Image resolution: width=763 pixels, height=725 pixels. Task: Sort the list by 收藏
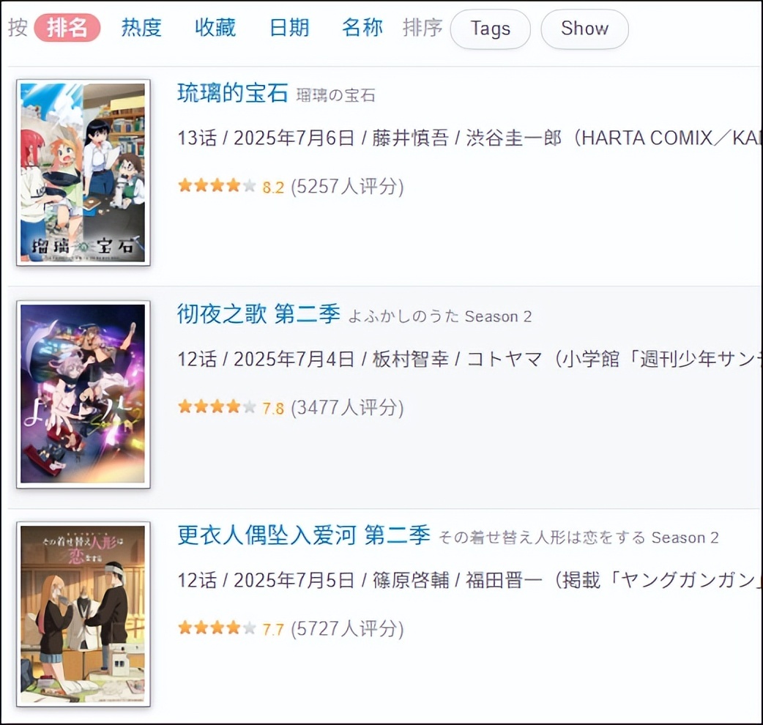[x=215, y=28]
